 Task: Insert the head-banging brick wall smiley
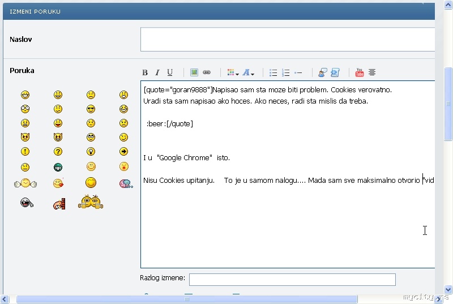59,204
